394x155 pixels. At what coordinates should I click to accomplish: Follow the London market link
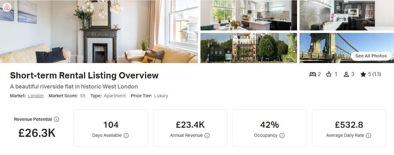[x=36, y=96]
